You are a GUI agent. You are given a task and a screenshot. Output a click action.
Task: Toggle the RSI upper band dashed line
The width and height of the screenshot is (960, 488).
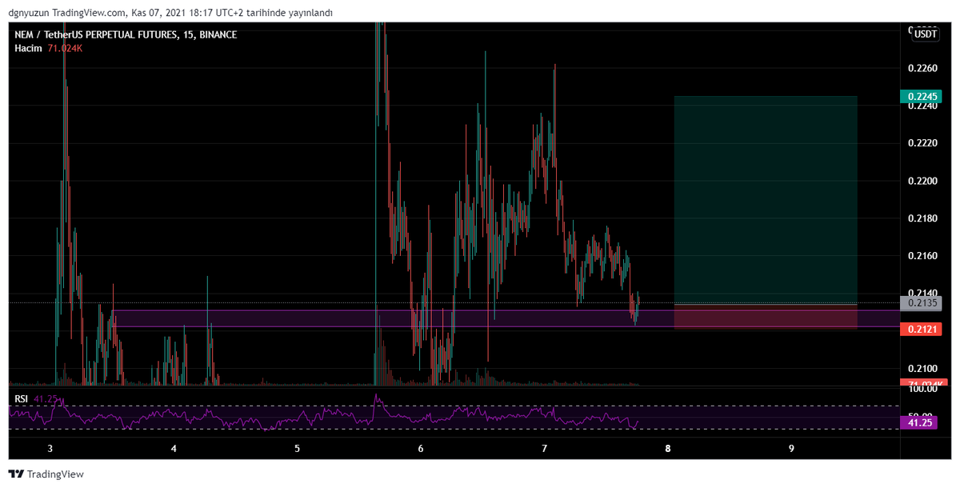tap(480, 405)
